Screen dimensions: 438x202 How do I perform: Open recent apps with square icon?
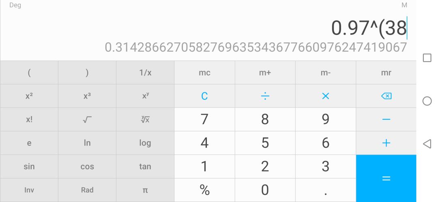click(427, 58)
